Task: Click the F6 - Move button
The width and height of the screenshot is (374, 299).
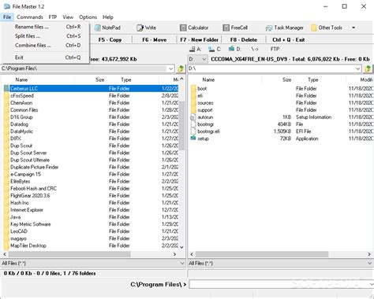Action: click(x=155, y=40)
